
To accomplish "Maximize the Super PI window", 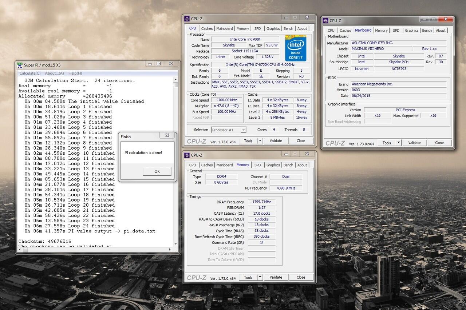I will (159, 64).
